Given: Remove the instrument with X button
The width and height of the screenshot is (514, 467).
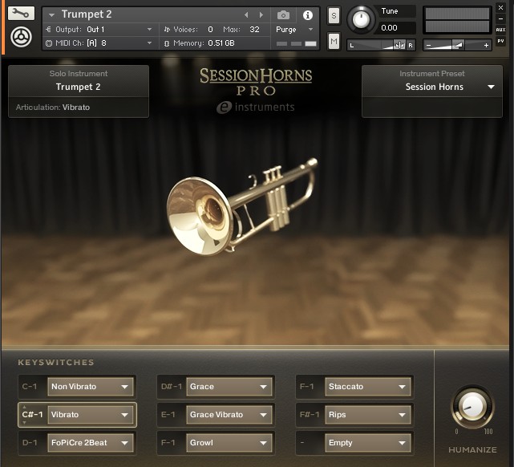Looking at the screenshot, I should (x=500, y=7).
